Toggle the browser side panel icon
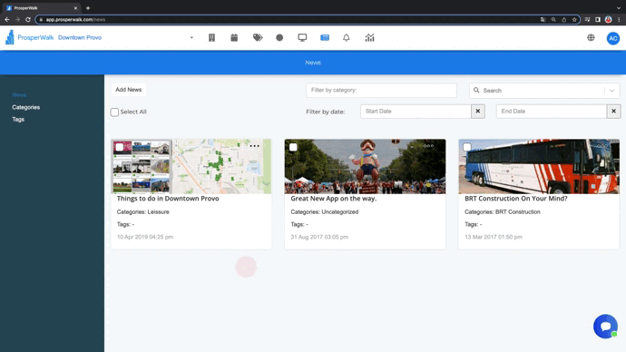Screen dimensions: 626x352 point(598,19)
